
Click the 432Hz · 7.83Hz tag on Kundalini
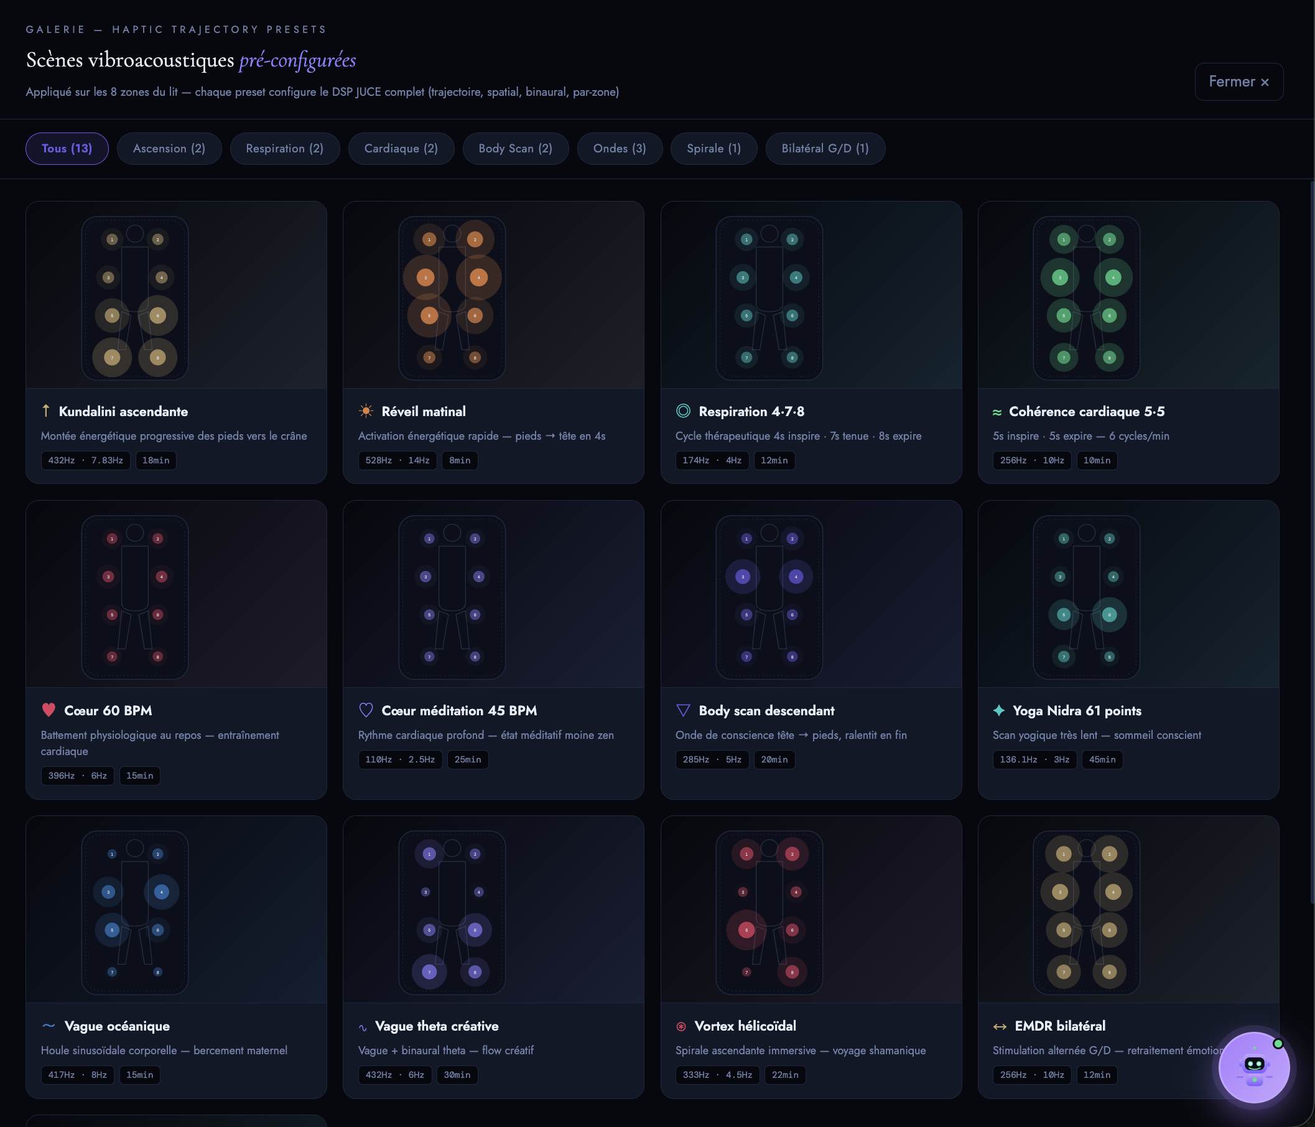(86, 460)
